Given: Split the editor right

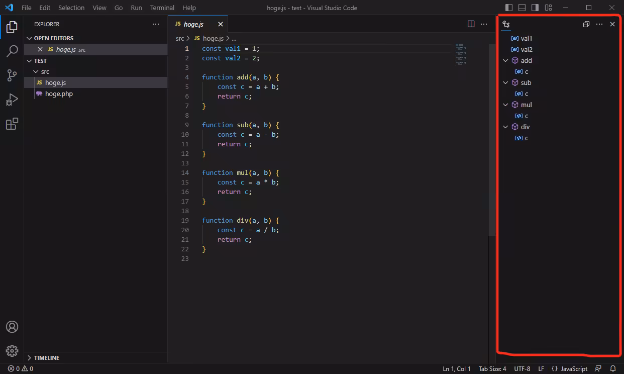Looking at the screenshot, I should pos(471,24).
